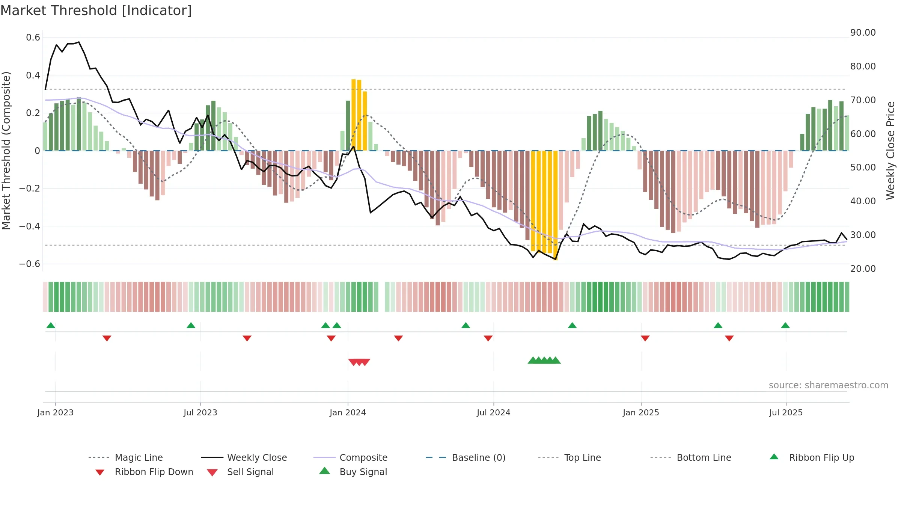Click the green triangle icon beside Buy Signal
This screenshot has width=901, height=507.
click(x=324, y=471)
